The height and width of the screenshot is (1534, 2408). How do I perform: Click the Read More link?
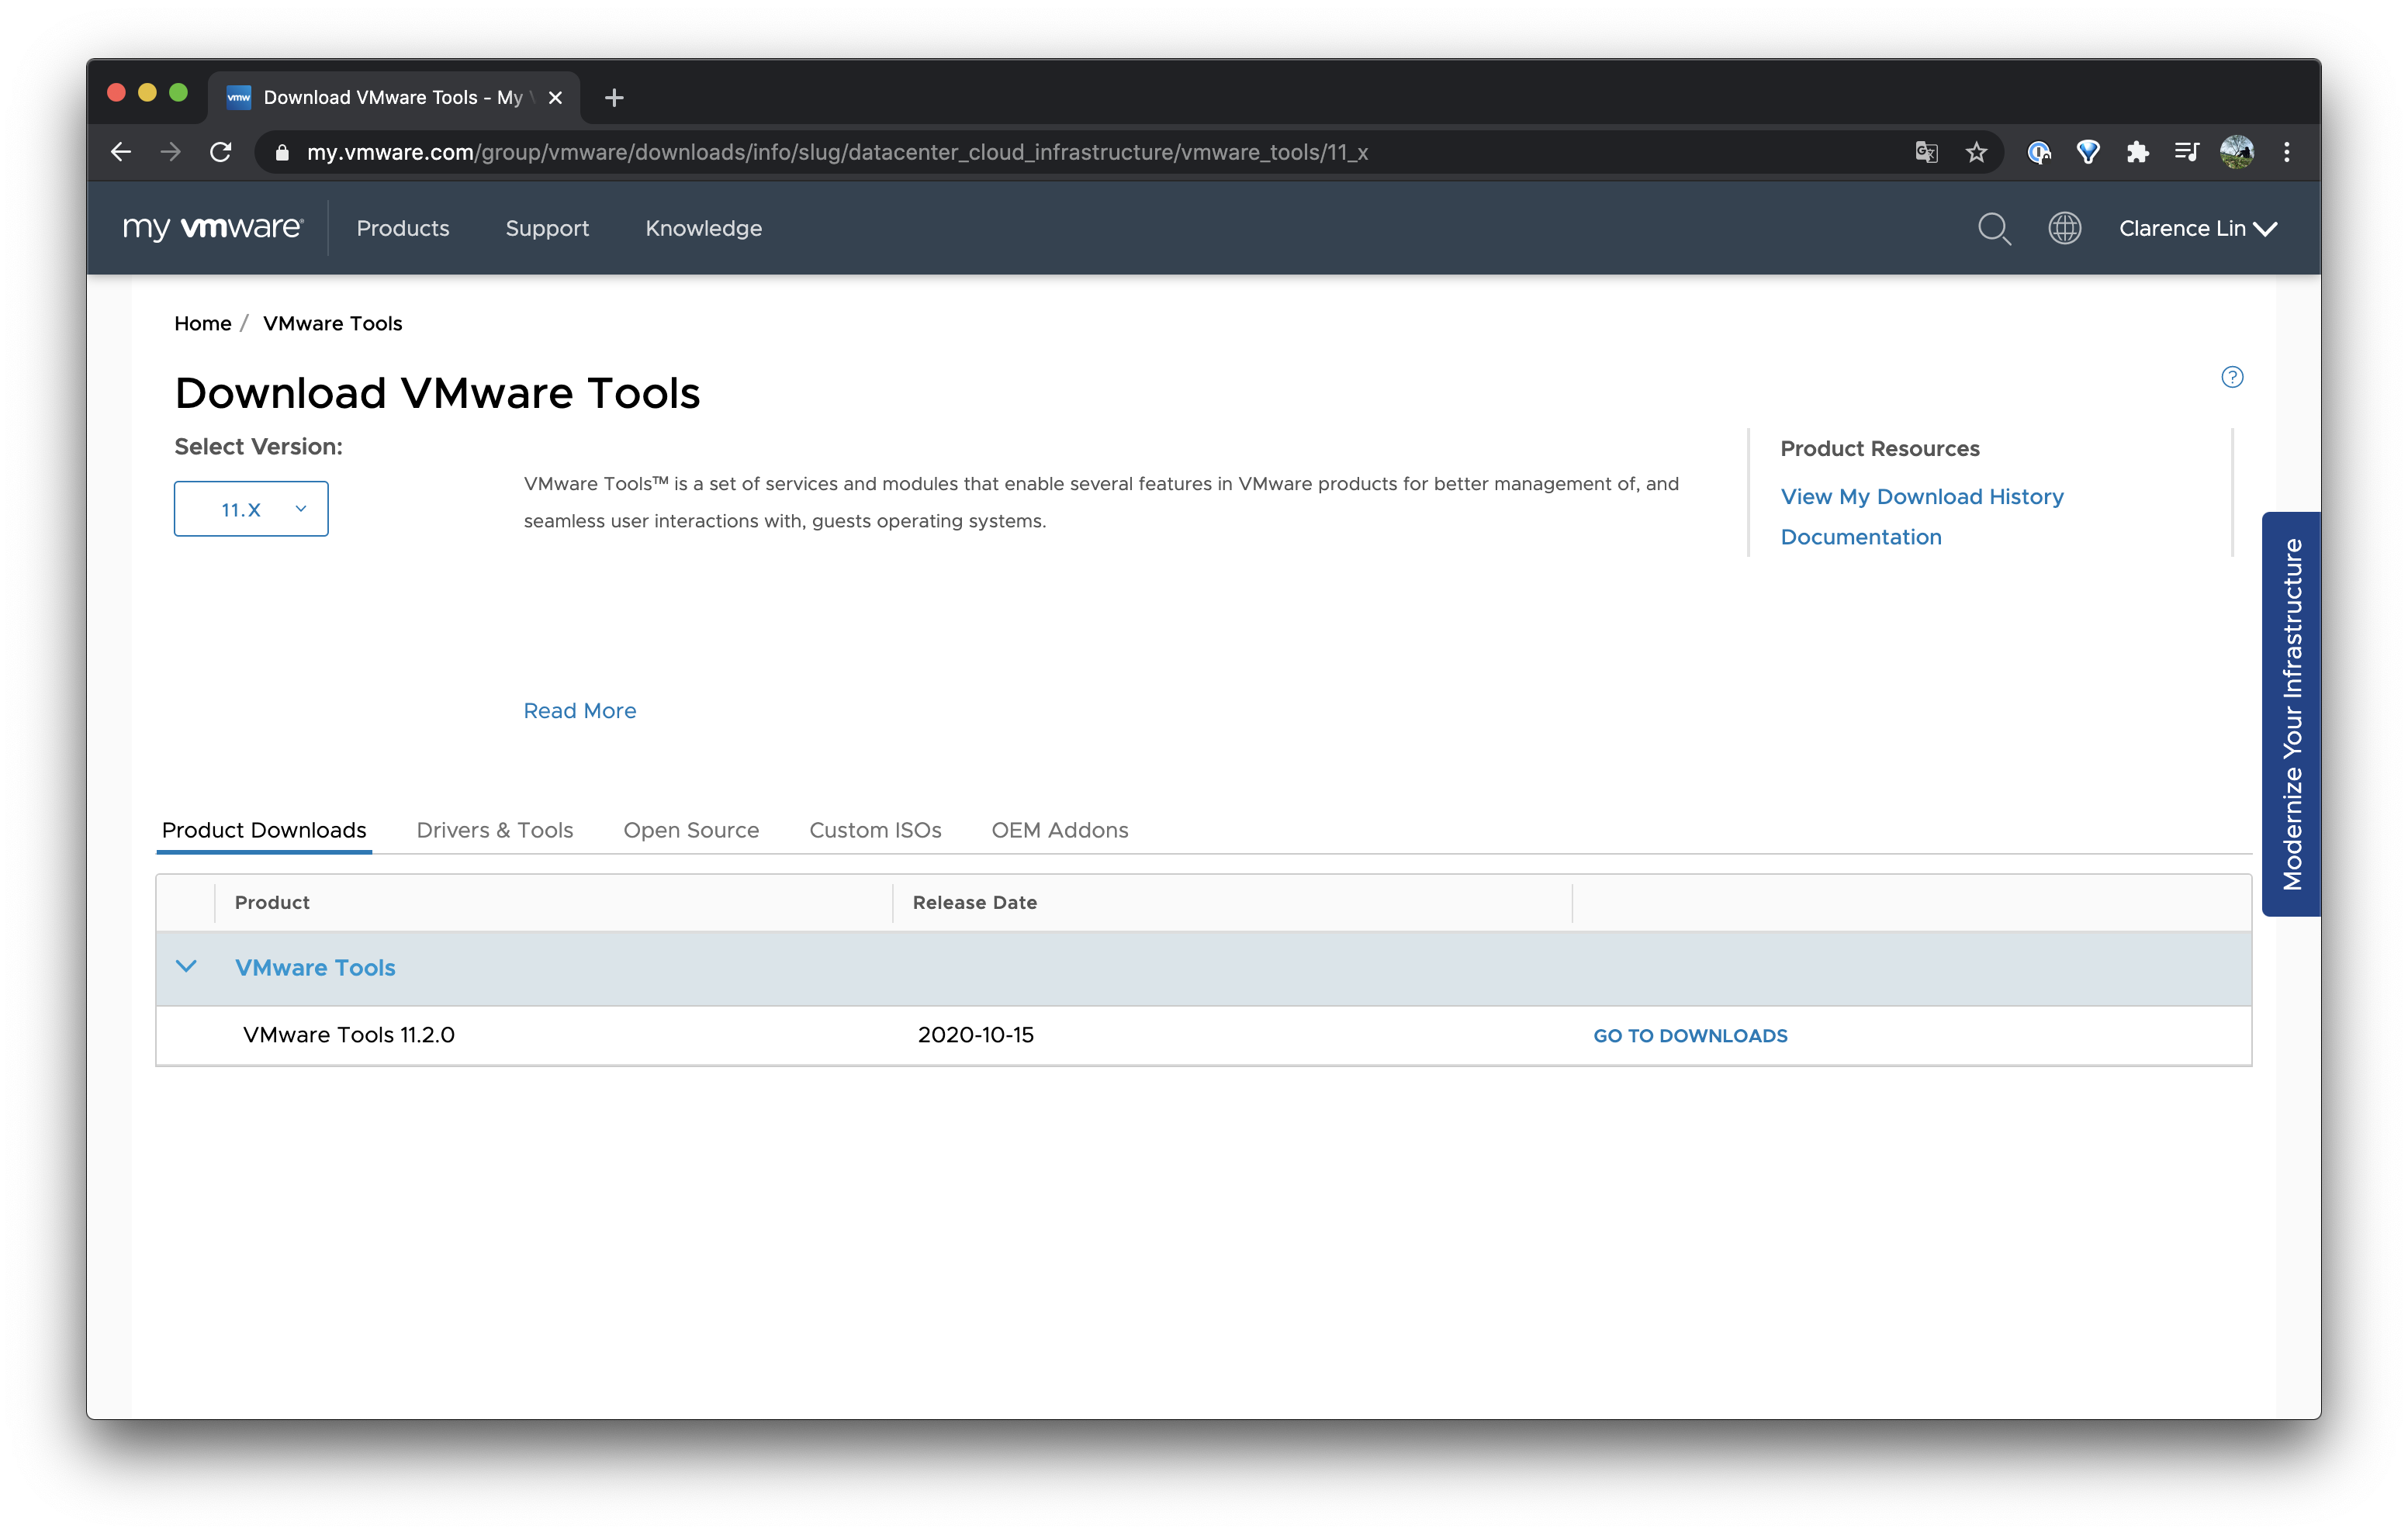tap(580, 711)
